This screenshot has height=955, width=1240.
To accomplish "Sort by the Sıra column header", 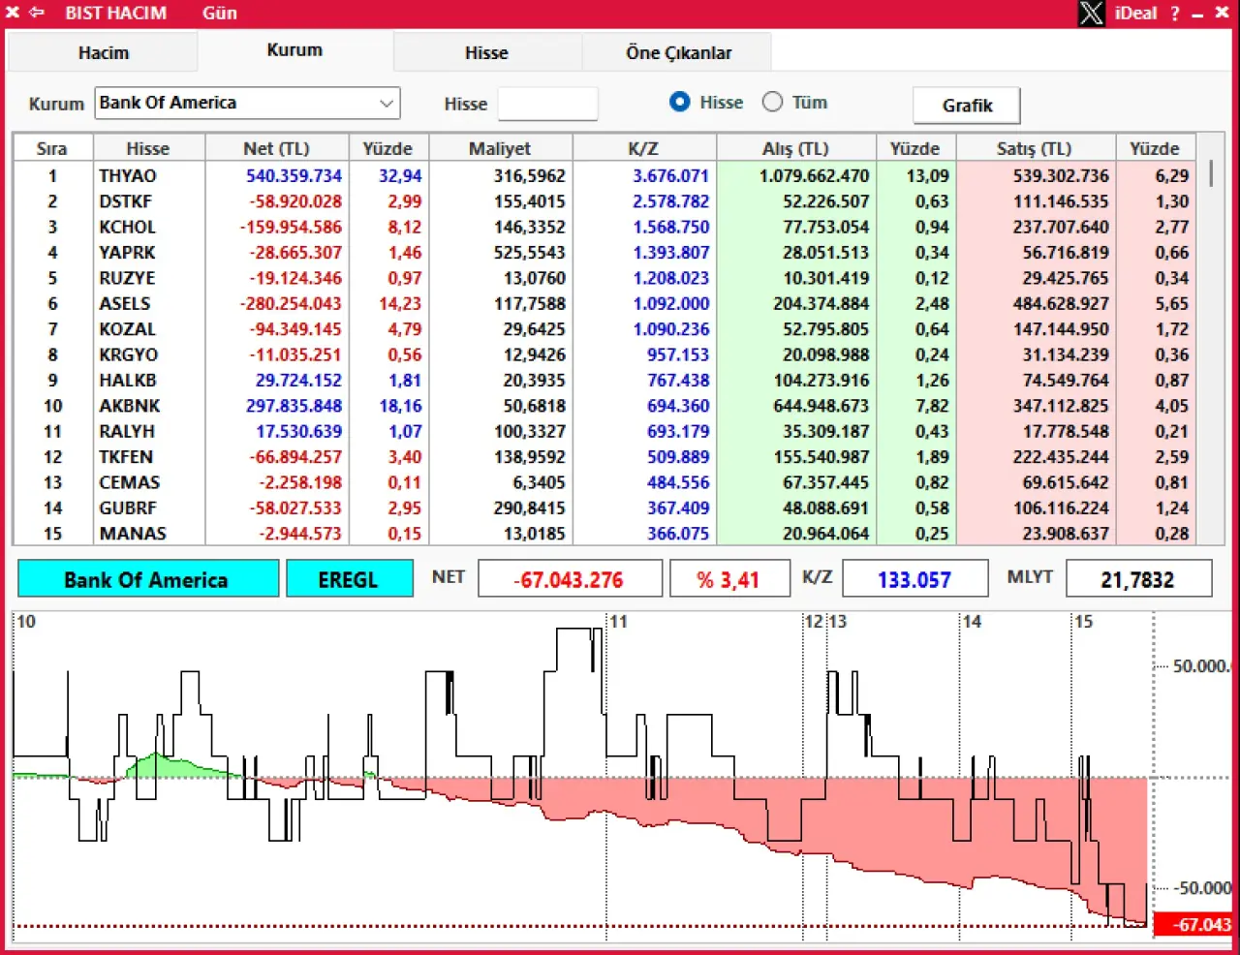I will [x=52, y=148].
